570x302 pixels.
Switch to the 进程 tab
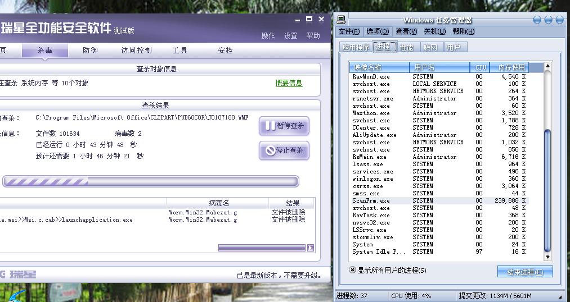click(x=384, y=47)
